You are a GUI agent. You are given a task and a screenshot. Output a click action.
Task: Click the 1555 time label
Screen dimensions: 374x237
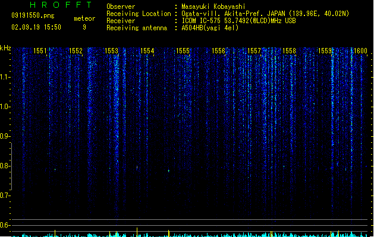tap(183, 51)
